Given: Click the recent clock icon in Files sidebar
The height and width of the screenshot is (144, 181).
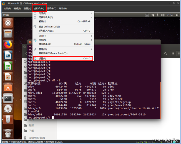Looking at the screenshot, I should click(25, 61).
